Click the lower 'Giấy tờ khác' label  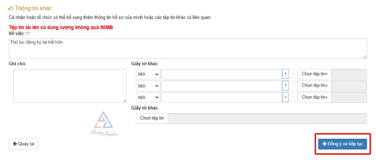[145, 108]
